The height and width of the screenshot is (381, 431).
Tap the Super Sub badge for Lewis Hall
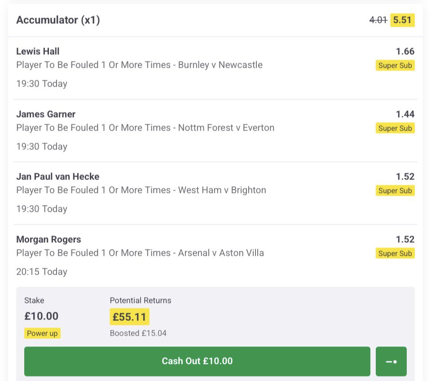(x=395, y=66)
